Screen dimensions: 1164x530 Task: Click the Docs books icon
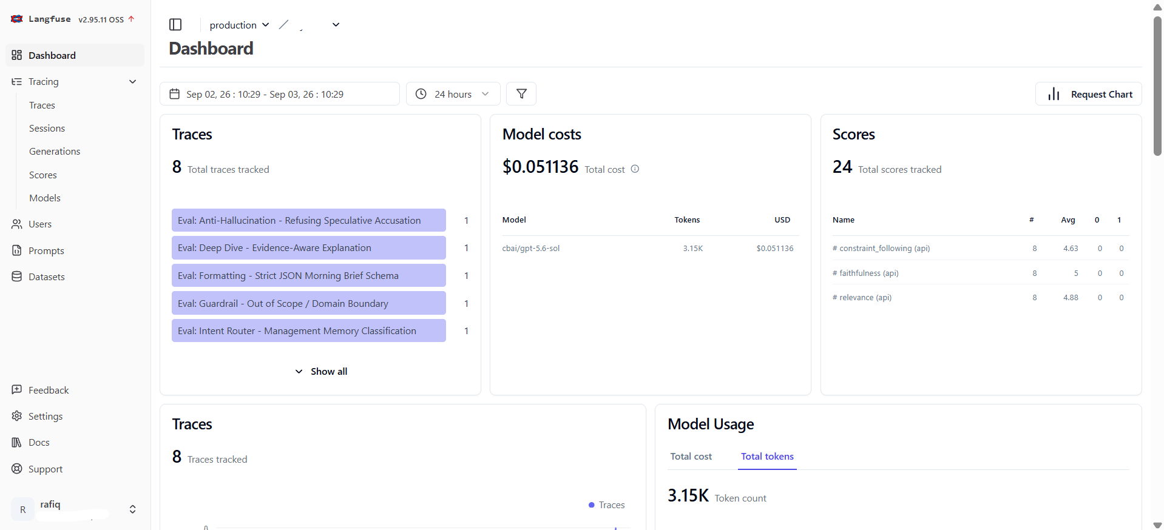[x=17, y=442]
